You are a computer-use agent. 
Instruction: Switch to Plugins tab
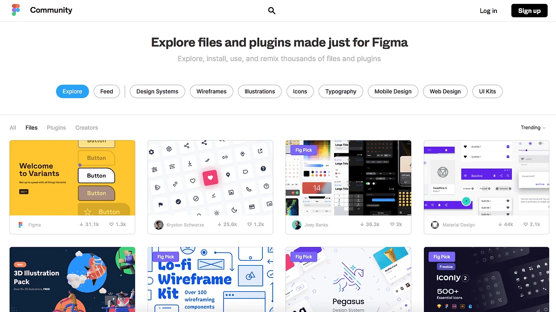(56, 127)
